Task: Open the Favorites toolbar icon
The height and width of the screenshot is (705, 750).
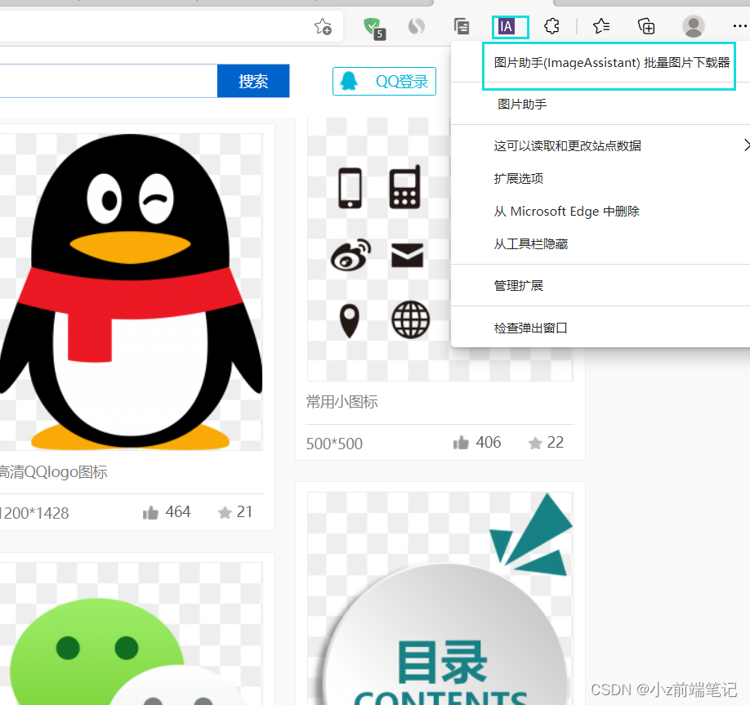Action: pos(601,26)
